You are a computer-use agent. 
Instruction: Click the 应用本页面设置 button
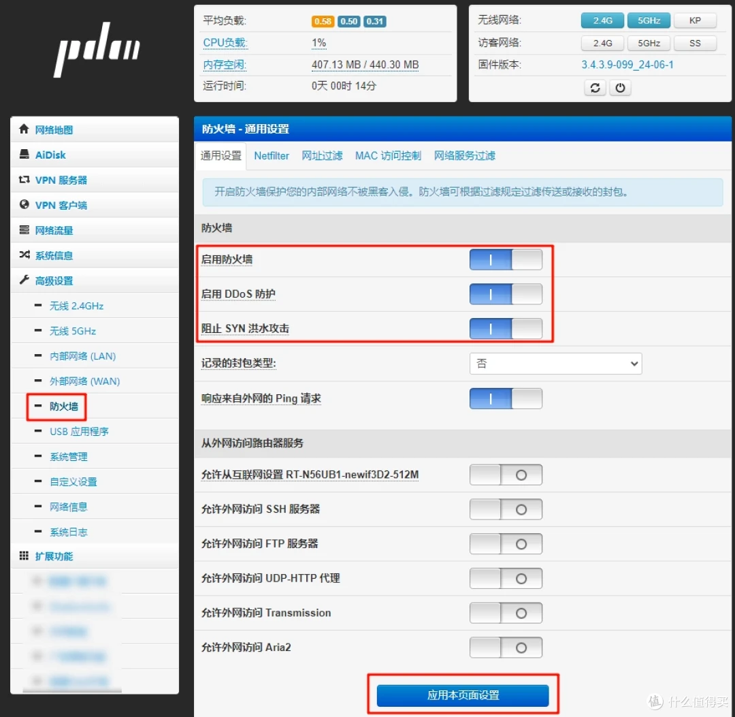point(463,695)
